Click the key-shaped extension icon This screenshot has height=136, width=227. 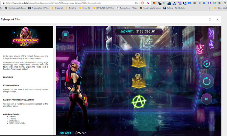(199, 3)
